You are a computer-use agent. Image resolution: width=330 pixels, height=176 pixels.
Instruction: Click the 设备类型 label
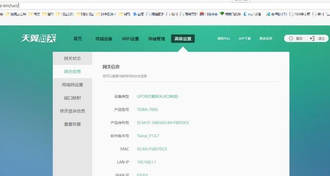coord(121,96)
